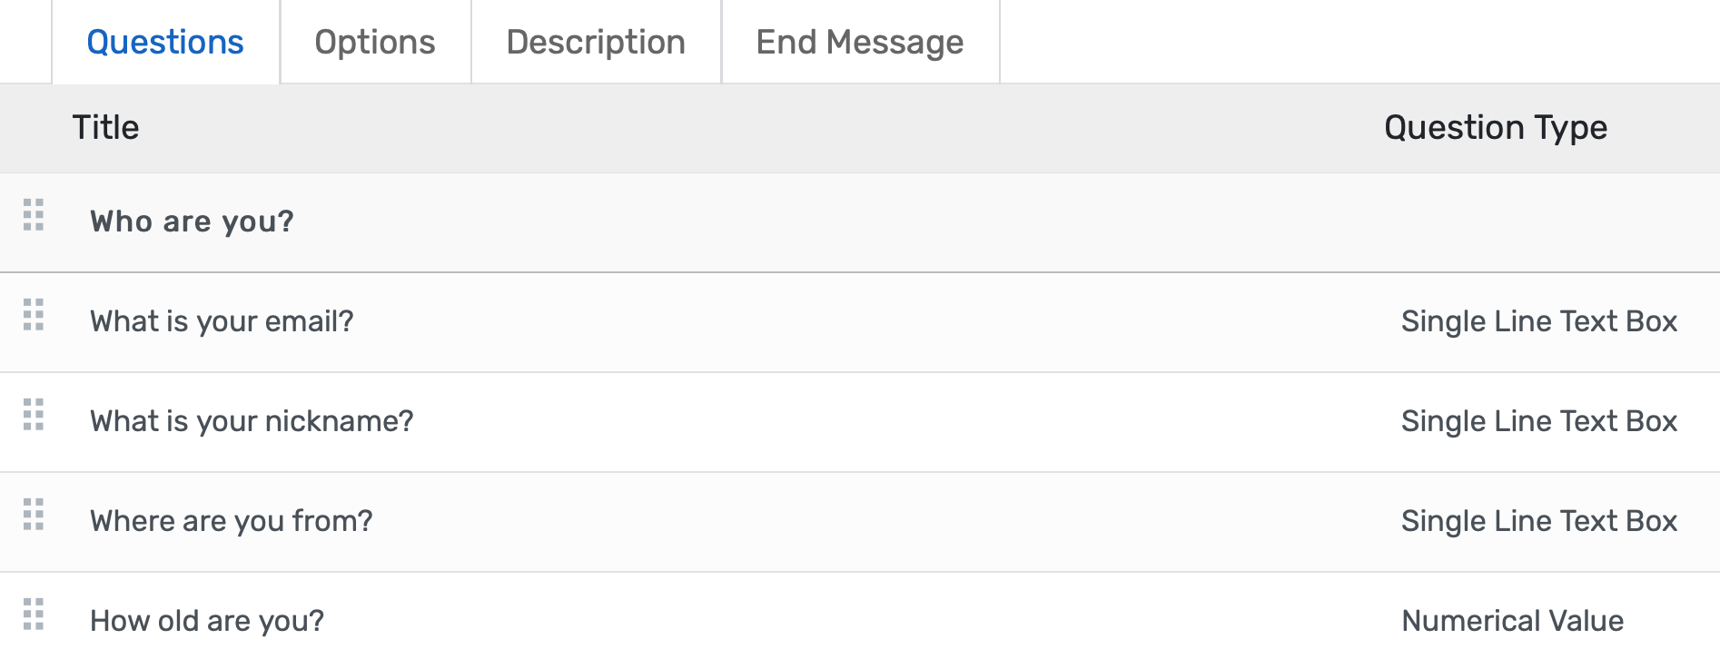Viewport: 1720px width, 659px height.
Task: Click the Numerical Value type label
Action: [x=1512, y=620]
